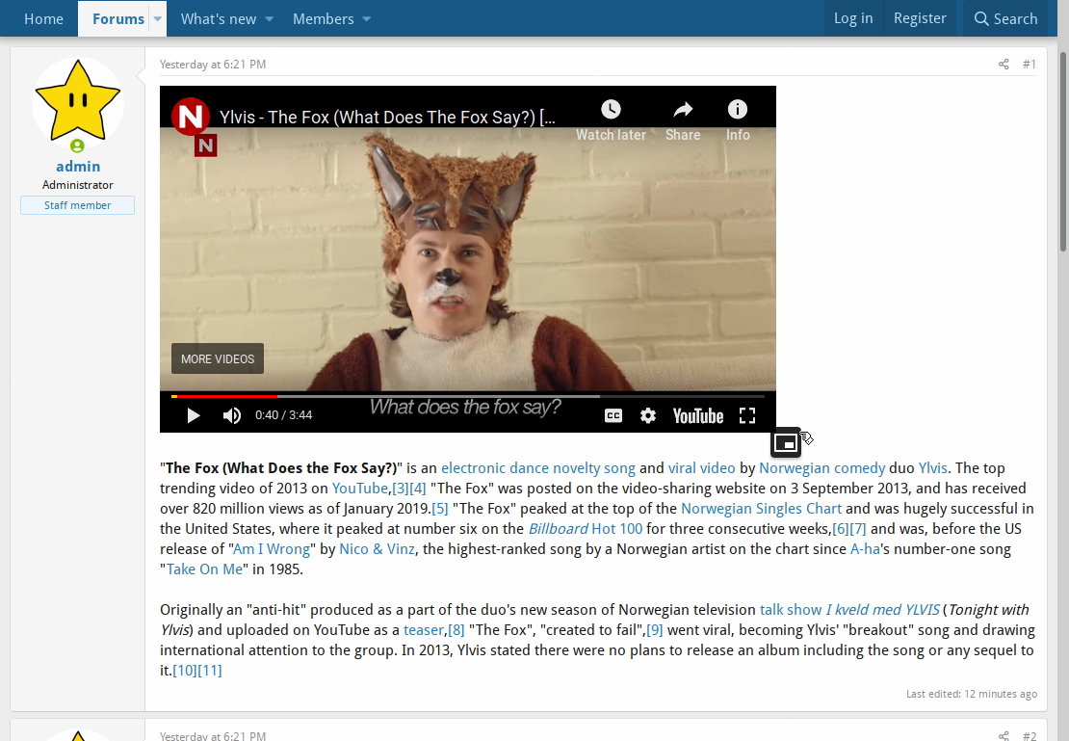Open the Ylvis link

point(932,468)
